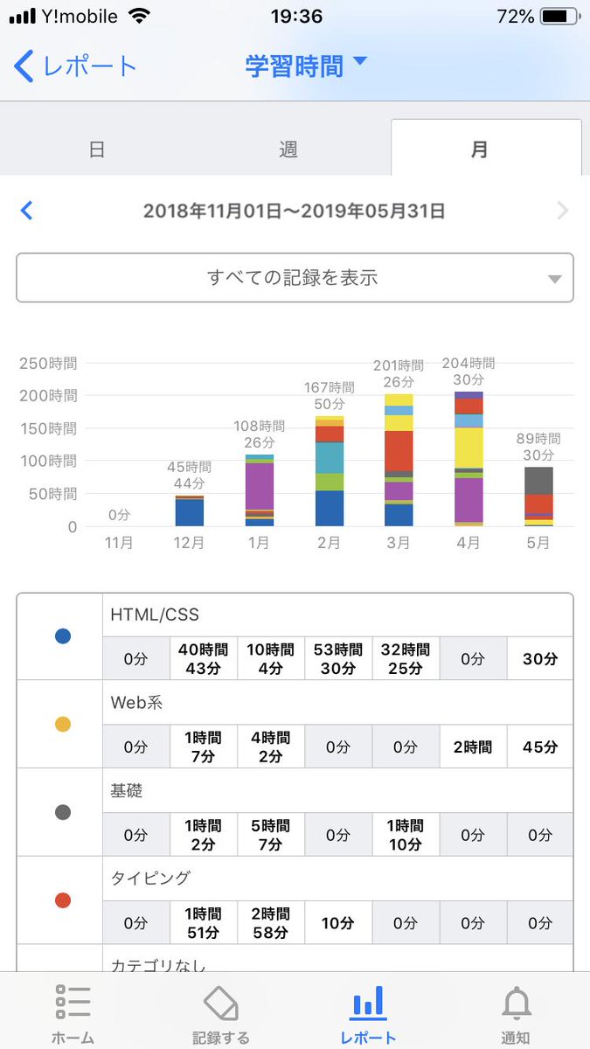Open the 学習時間 title dropdown

(x=307, y=66)
